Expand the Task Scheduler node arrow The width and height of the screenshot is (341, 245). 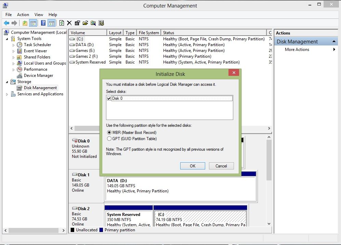pyautogui.click(x=13, y=45)
